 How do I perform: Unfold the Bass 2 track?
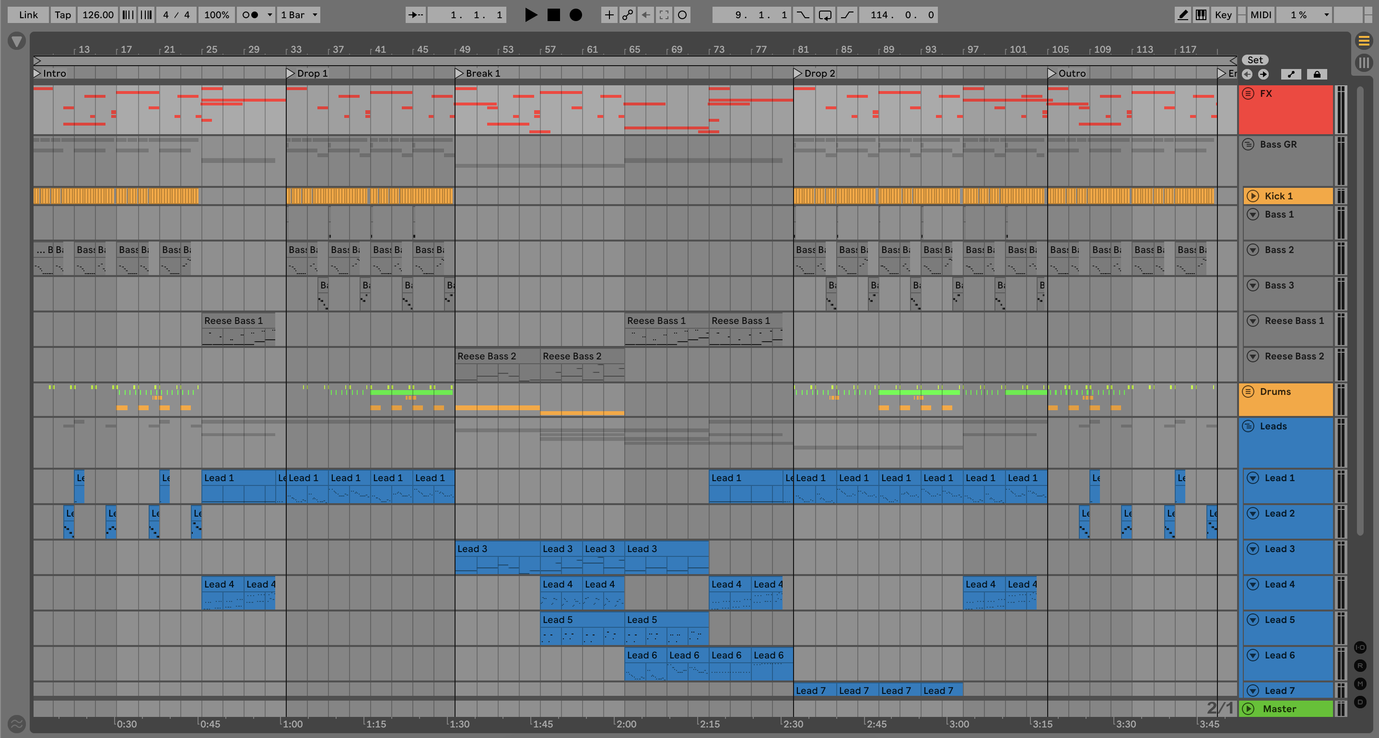coord(1253,250)
